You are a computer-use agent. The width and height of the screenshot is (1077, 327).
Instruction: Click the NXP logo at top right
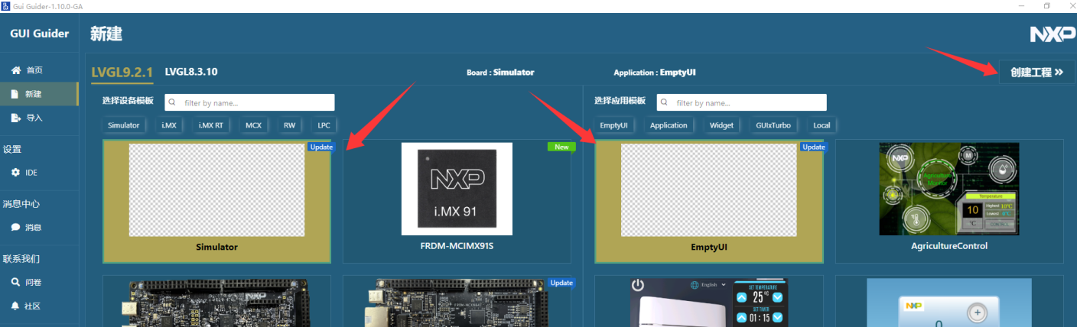[1053, 34]
